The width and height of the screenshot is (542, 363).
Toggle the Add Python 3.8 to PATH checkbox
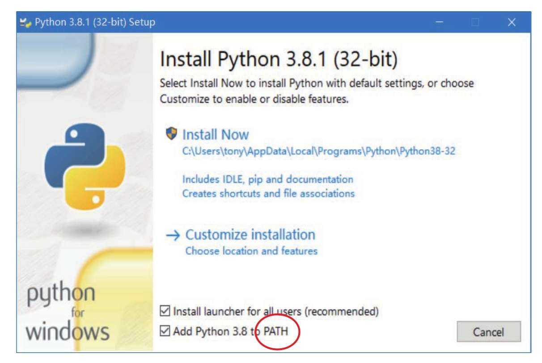(x=165, y=331)
